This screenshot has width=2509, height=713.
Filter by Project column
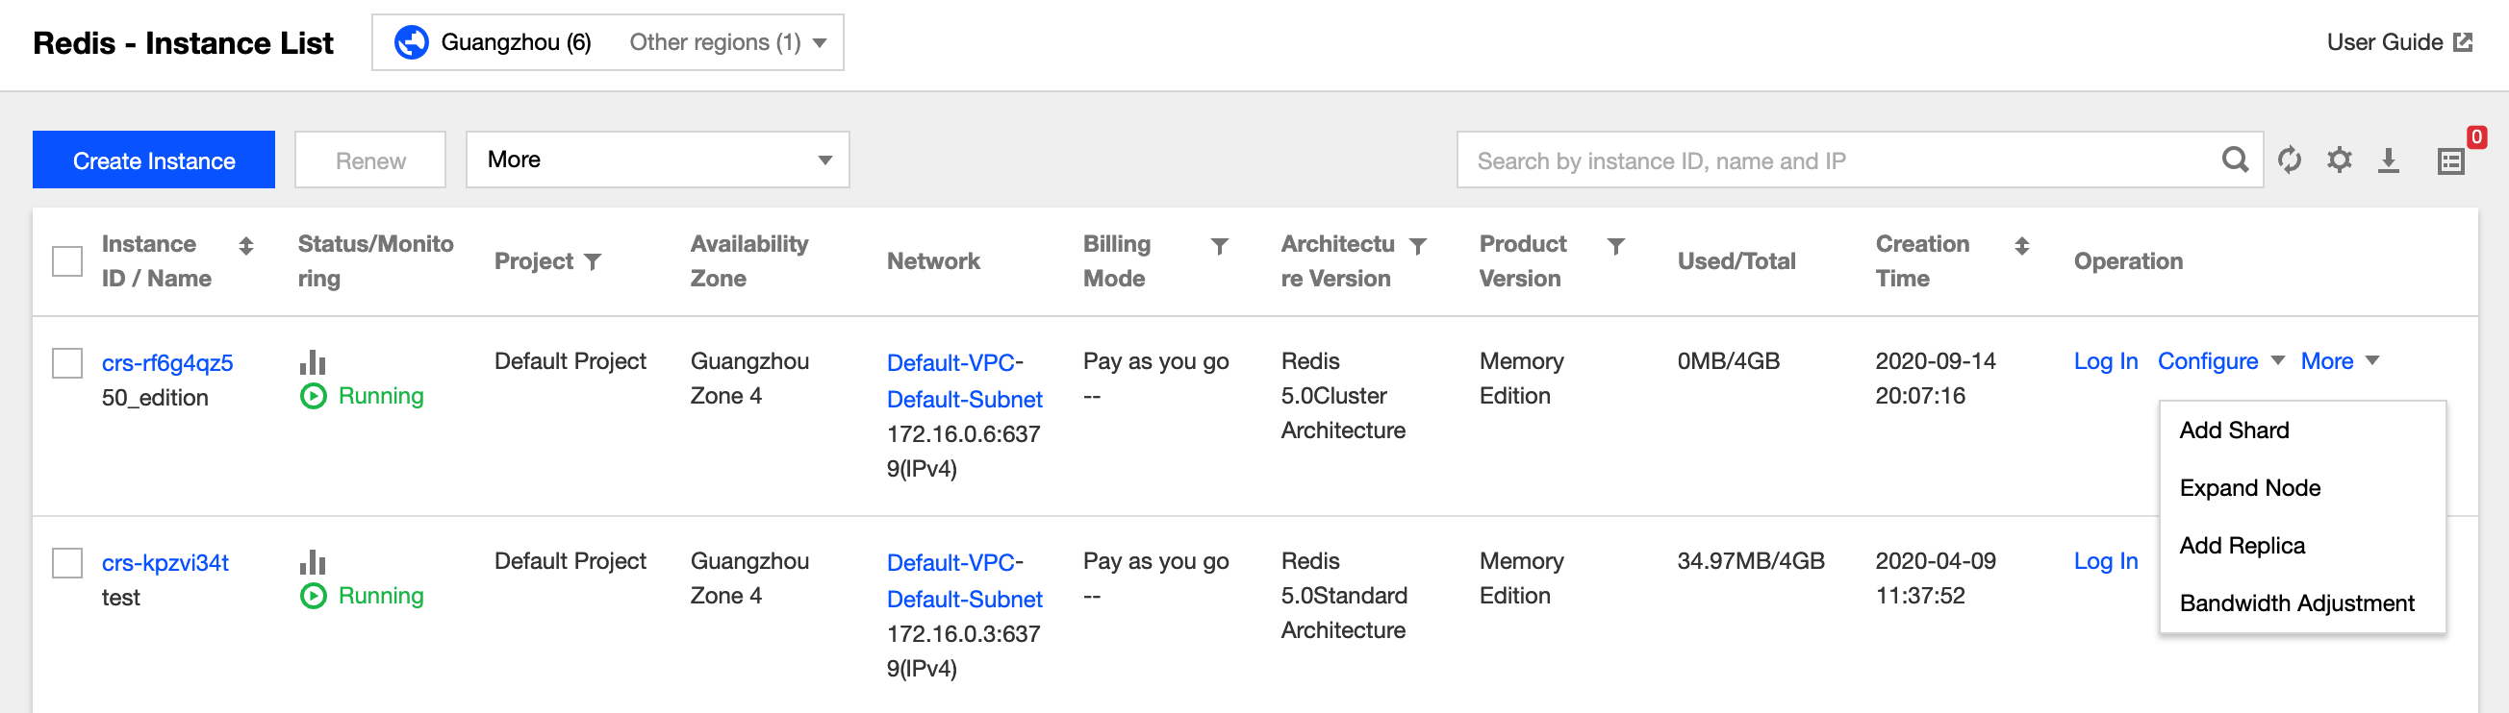[x=593, y=260]
